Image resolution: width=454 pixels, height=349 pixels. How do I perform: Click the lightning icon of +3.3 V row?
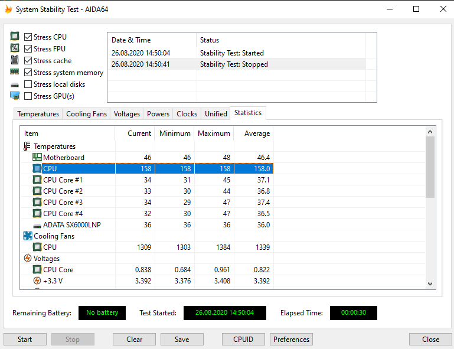click(37, 280)
